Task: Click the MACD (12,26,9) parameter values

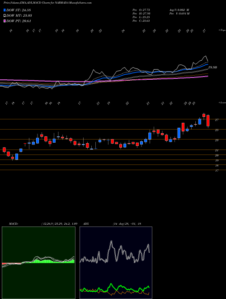Action: coord(59,224)
